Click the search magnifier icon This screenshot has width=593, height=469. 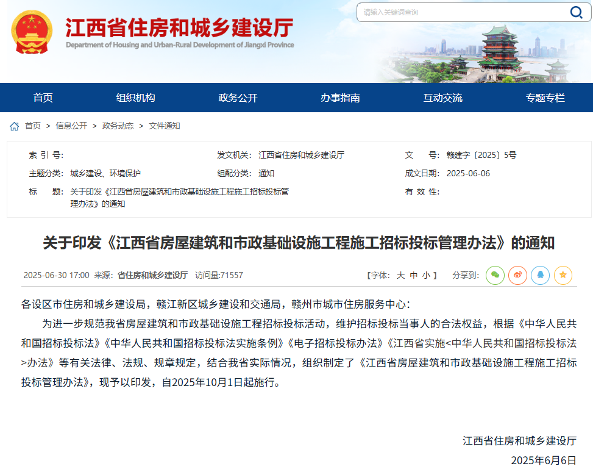click(577, 12)
